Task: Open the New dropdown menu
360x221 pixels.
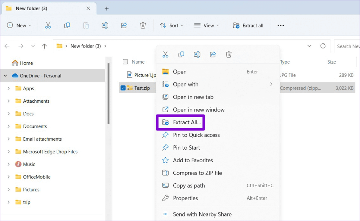Action: point(19,25)
